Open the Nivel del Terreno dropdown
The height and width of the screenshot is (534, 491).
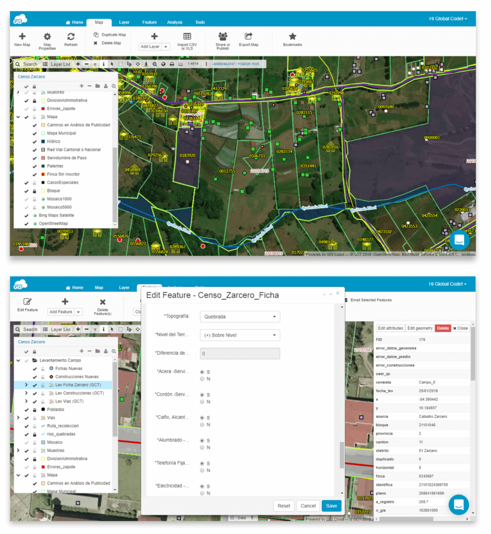(240, 335)
